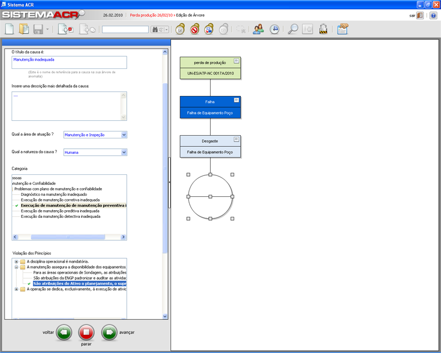Save using the floppy disk icon
The width and height of the screenshot is (441, 353).
pos(38,29)
